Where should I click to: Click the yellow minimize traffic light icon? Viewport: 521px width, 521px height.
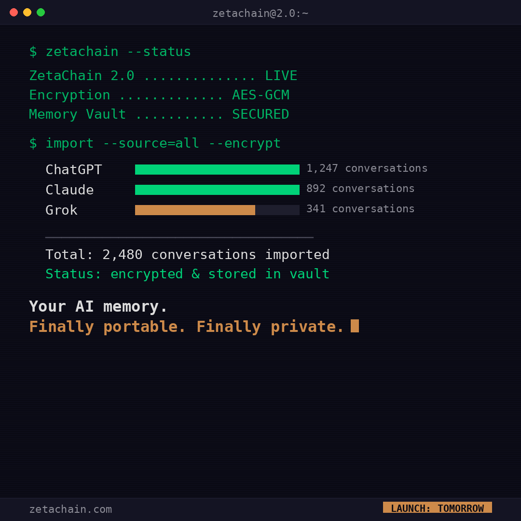[27, 12]
